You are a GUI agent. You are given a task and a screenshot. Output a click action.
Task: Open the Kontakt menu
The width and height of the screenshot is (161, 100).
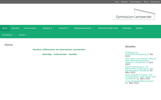tap(139, 28)
